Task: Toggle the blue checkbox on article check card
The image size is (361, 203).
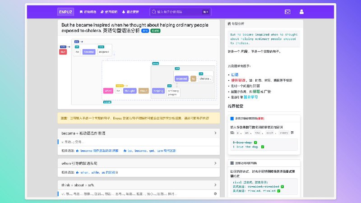Action: point(232,118)
